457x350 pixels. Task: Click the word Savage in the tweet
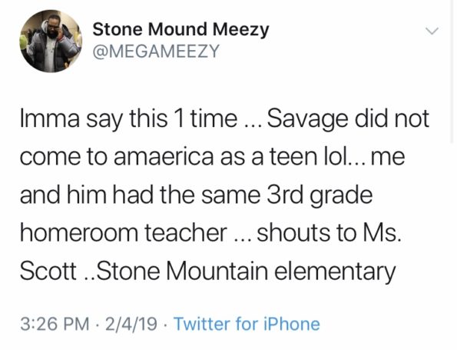tap(307, 120)
